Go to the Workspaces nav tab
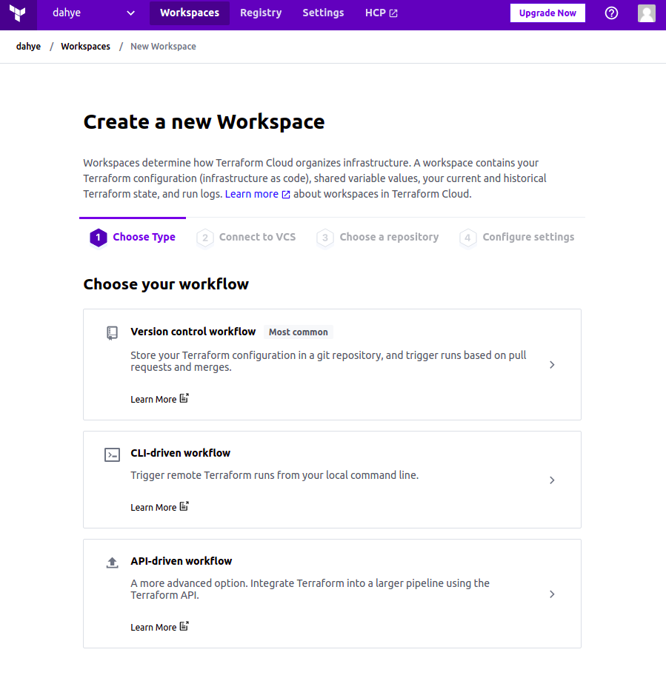The width and height of the screenshot is (666, 678). tap(190, 13)
